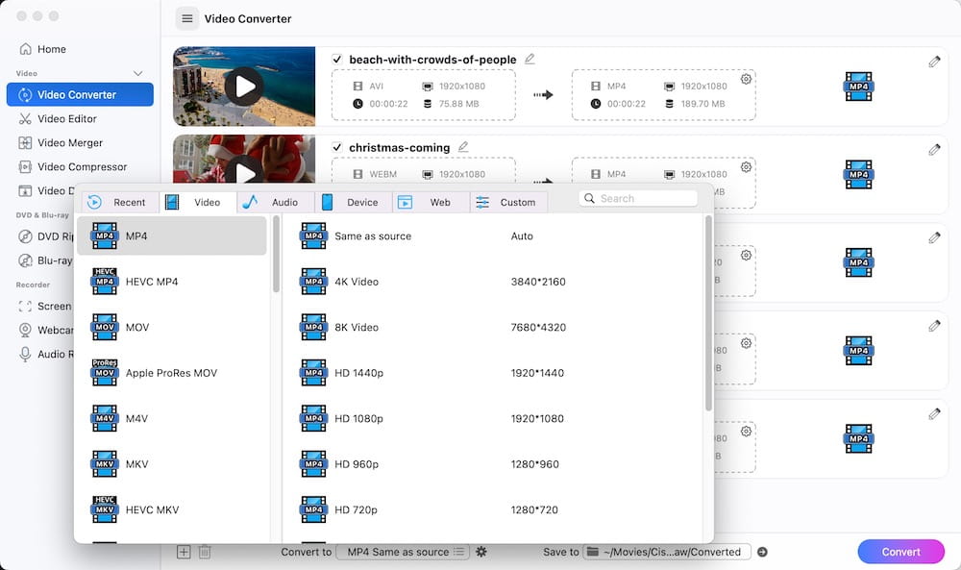Click the Video Merger sidebar icon

pyautogui.click(x=25, y=143)
